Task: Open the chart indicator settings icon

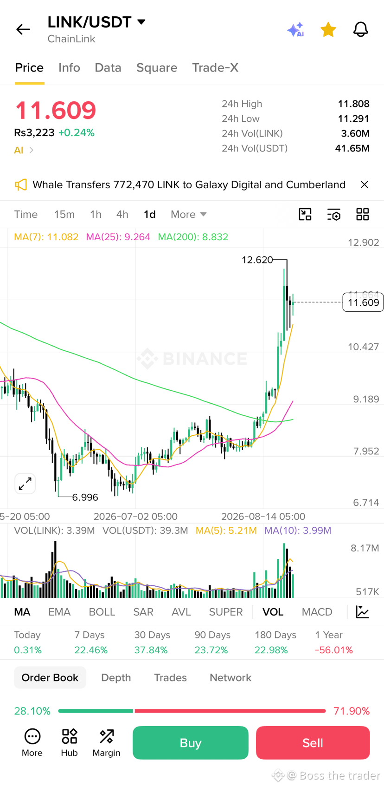Action: point(334,214)
